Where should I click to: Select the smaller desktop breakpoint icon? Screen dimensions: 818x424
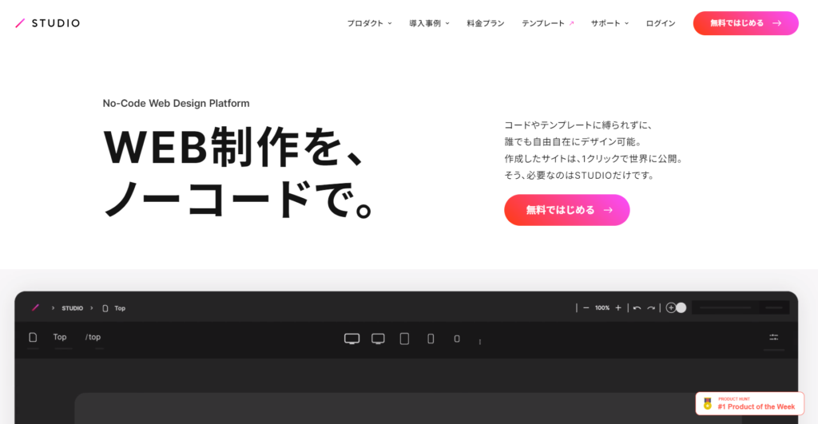point(378,339)
